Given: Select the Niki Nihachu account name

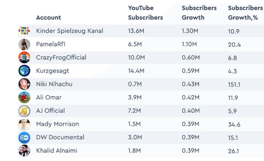Looking at the screenshot, I should [54, 84].
